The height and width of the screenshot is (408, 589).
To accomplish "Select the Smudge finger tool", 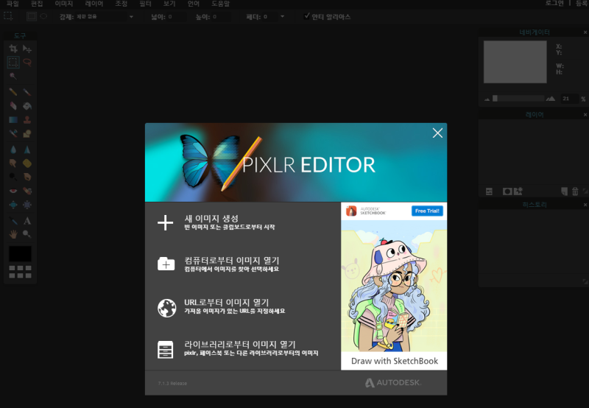I will pyautogui.click(x=13, y=163).
